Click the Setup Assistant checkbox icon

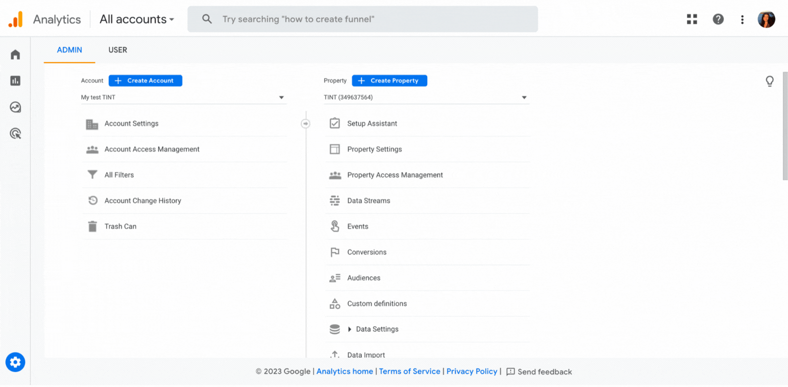[x=335, y=123]
